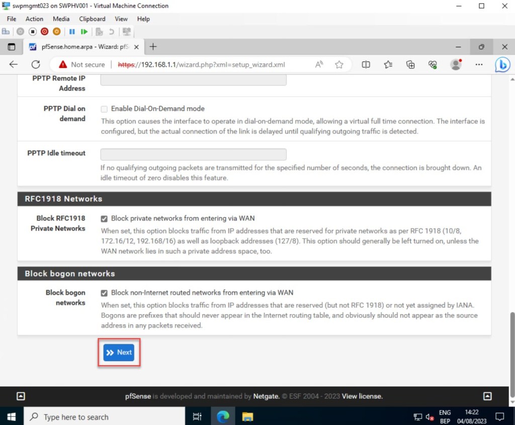
Task: Toggle the Enable Dial-On-Demand mode checkbox
Action: [104, 109]
